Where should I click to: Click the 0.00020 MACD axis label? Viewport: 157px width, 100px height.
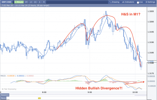(x=151, y=76)
